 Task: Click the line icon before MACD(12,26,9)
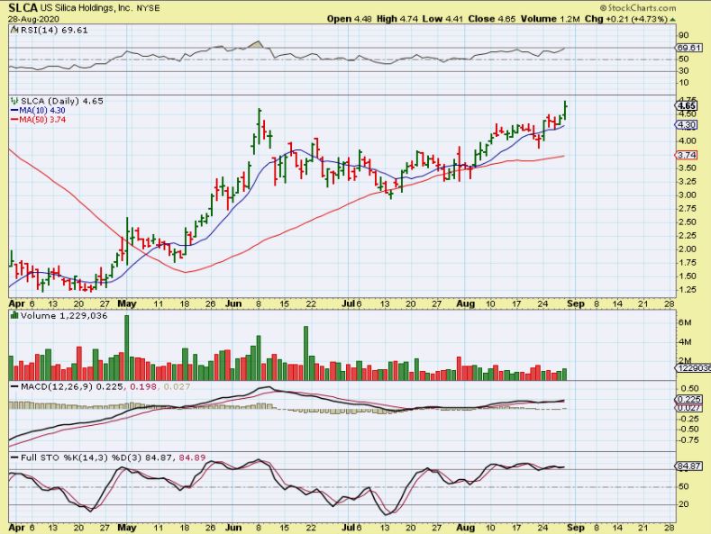[14, 386]
